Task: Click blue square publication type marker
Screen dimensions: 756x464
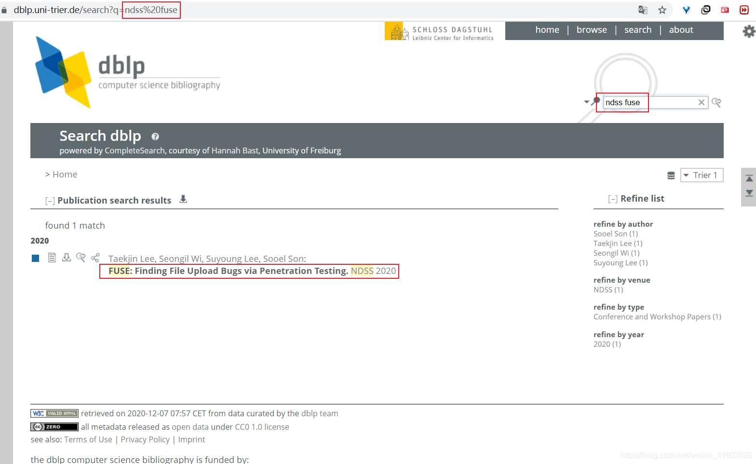Action: click(35, 258)
